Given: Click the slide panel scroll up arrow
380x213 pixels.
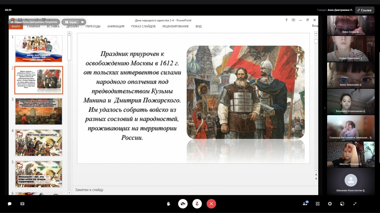Looking at the screenshot, I should (69, 33).
